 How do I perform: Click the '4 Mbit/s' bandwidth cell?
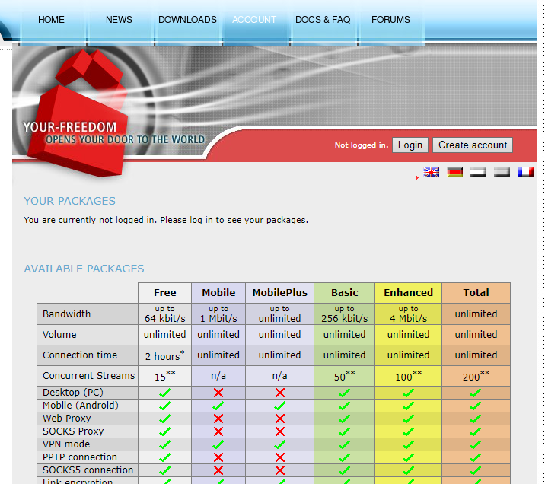[409, 314]
